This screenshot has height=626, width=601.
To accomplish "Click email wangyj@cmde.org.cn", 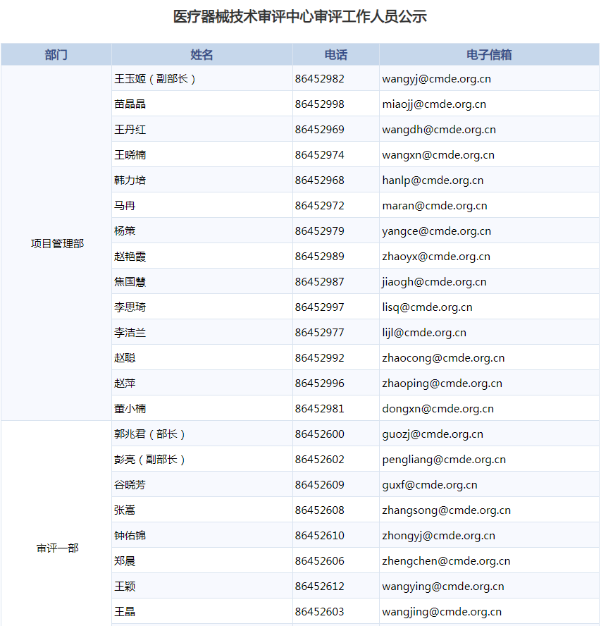I will click(437, 80).
